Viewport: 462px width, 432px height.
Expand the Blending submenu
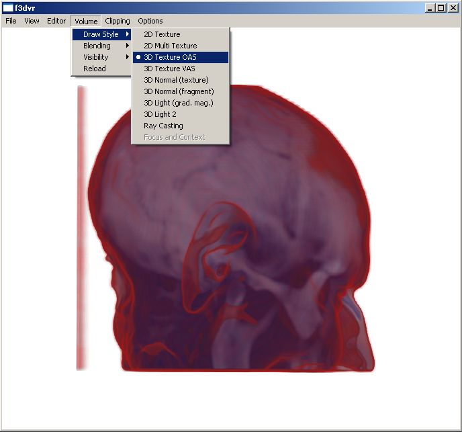coord(101,46)
